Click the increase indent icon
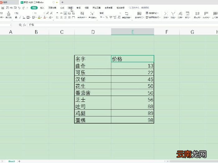 73,13
